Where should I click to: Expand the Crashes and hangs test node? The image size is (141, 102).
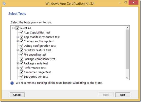pyautogui.click(x=18, y=41)
